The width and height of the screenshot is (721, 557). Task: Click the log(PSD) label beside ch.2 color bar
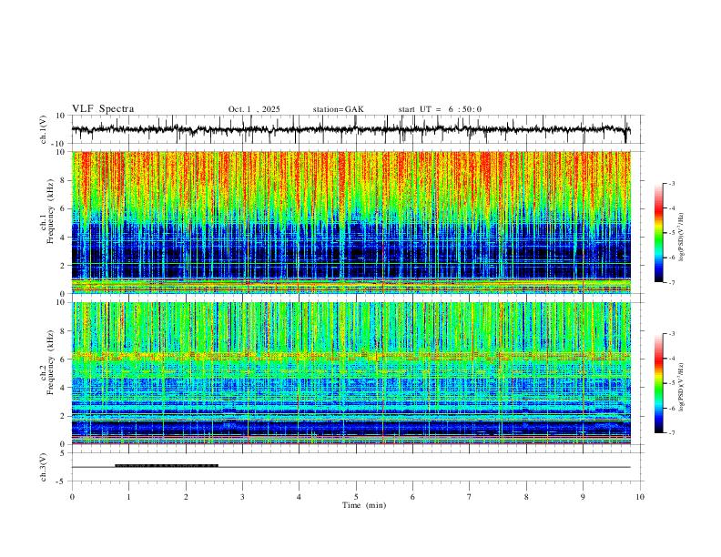pyautogui.click(x=682, y=387)
